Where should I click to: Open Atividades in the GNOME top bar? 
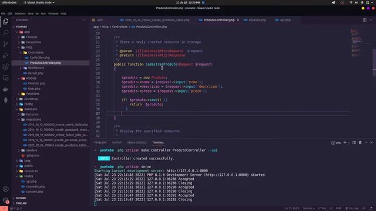pyautogui.click(x=9, y=2)
